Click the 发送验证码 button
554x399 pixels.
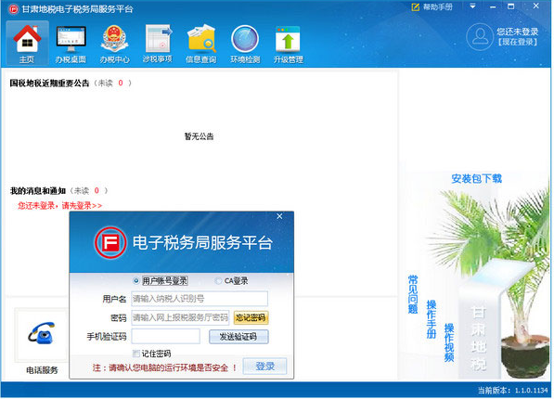(x=238, y=337)
